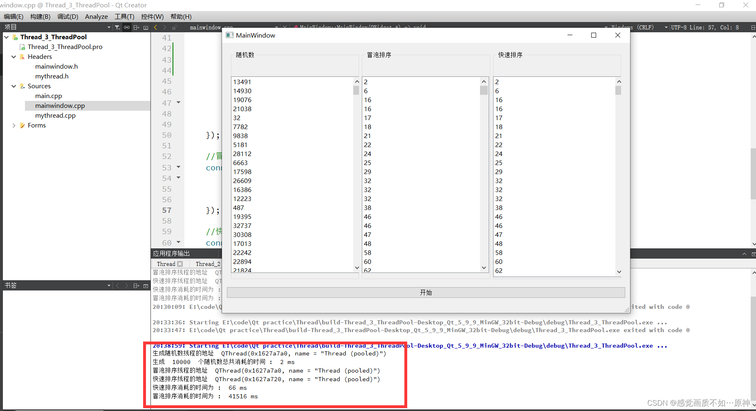Close the Thread output tab
This screenshot has width=756, height=411.
(180, 264)
